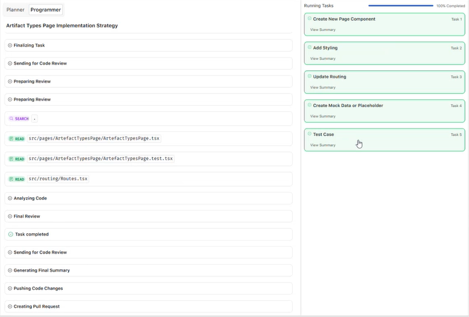This screenshot has height=317, width=469.
Task: Open the Add Styling task title
Action: tap(325, 48)
